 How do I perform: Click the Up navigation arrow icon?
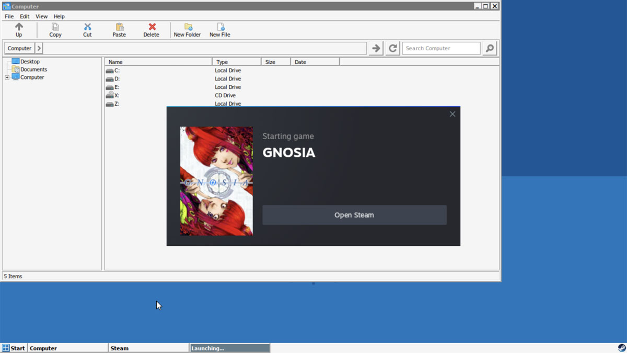(x=19, y=27)
